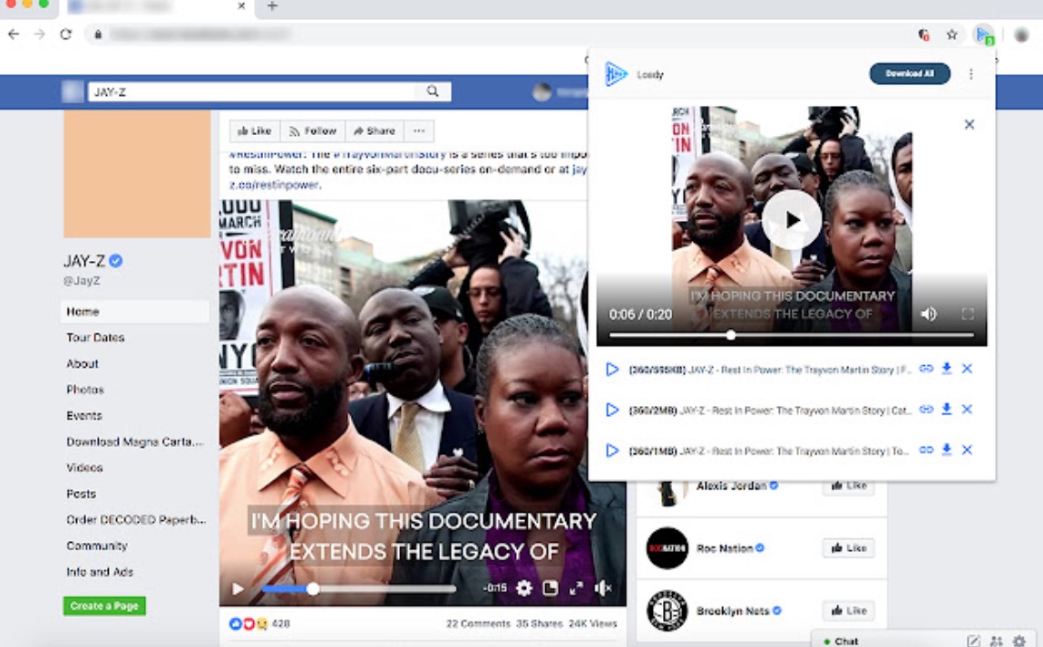Enter fullscreen in Loady preview
The width and height of the screenshot is (1043, 647).
(968, 314)
